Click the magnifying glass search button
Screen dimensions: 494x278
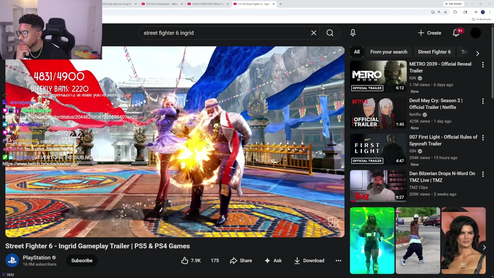330,33
